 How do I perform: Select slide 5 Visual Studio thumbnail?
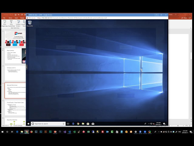pyautogui.click(x=15, y=108)
